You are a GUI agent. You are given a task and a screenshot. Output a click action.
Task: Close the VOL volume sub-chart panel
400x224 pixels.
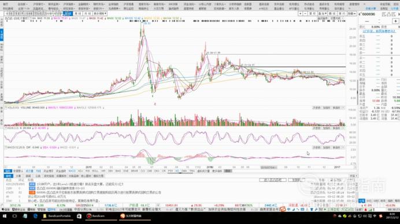coord(343,108)
